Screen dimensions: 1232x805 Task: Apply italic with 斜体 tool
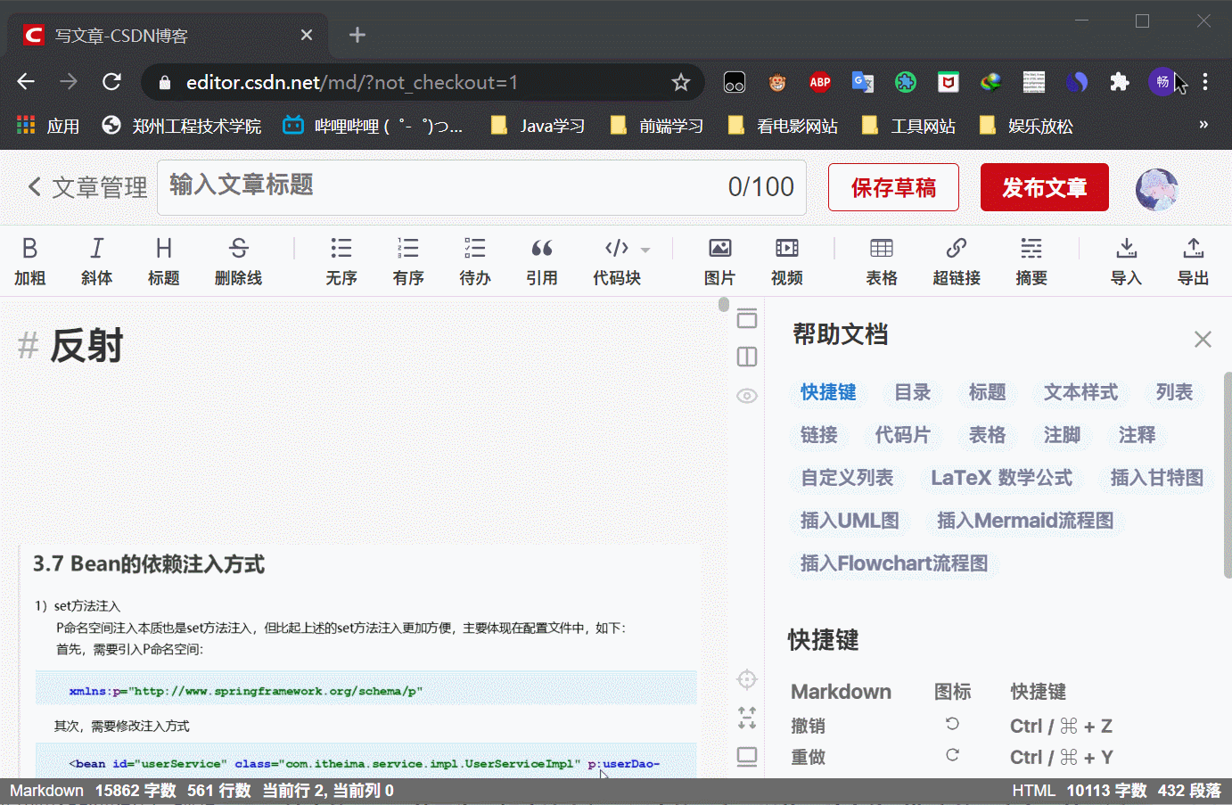(96, 261)
